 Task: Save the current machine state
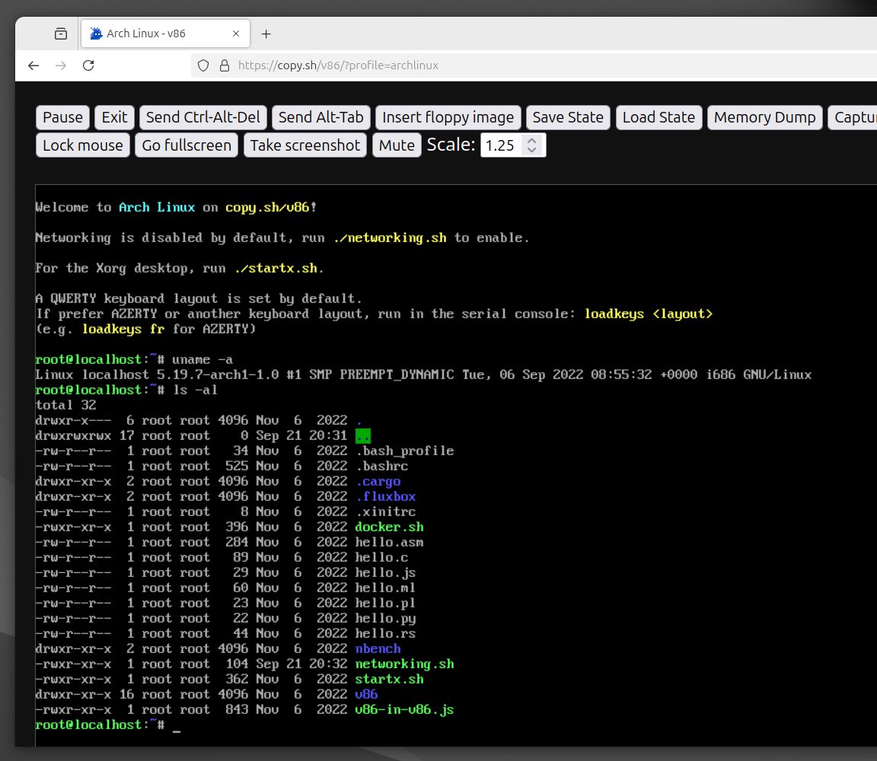(568, 117)
